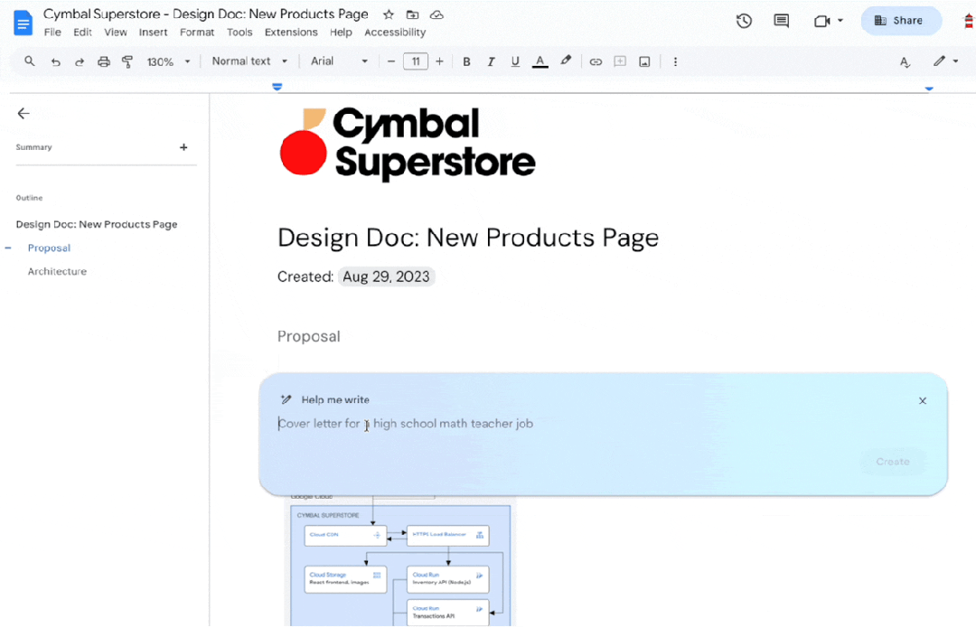Click the spelling and grammar check icon
This screenshot has height=637, width=976.
coord(905,61)
